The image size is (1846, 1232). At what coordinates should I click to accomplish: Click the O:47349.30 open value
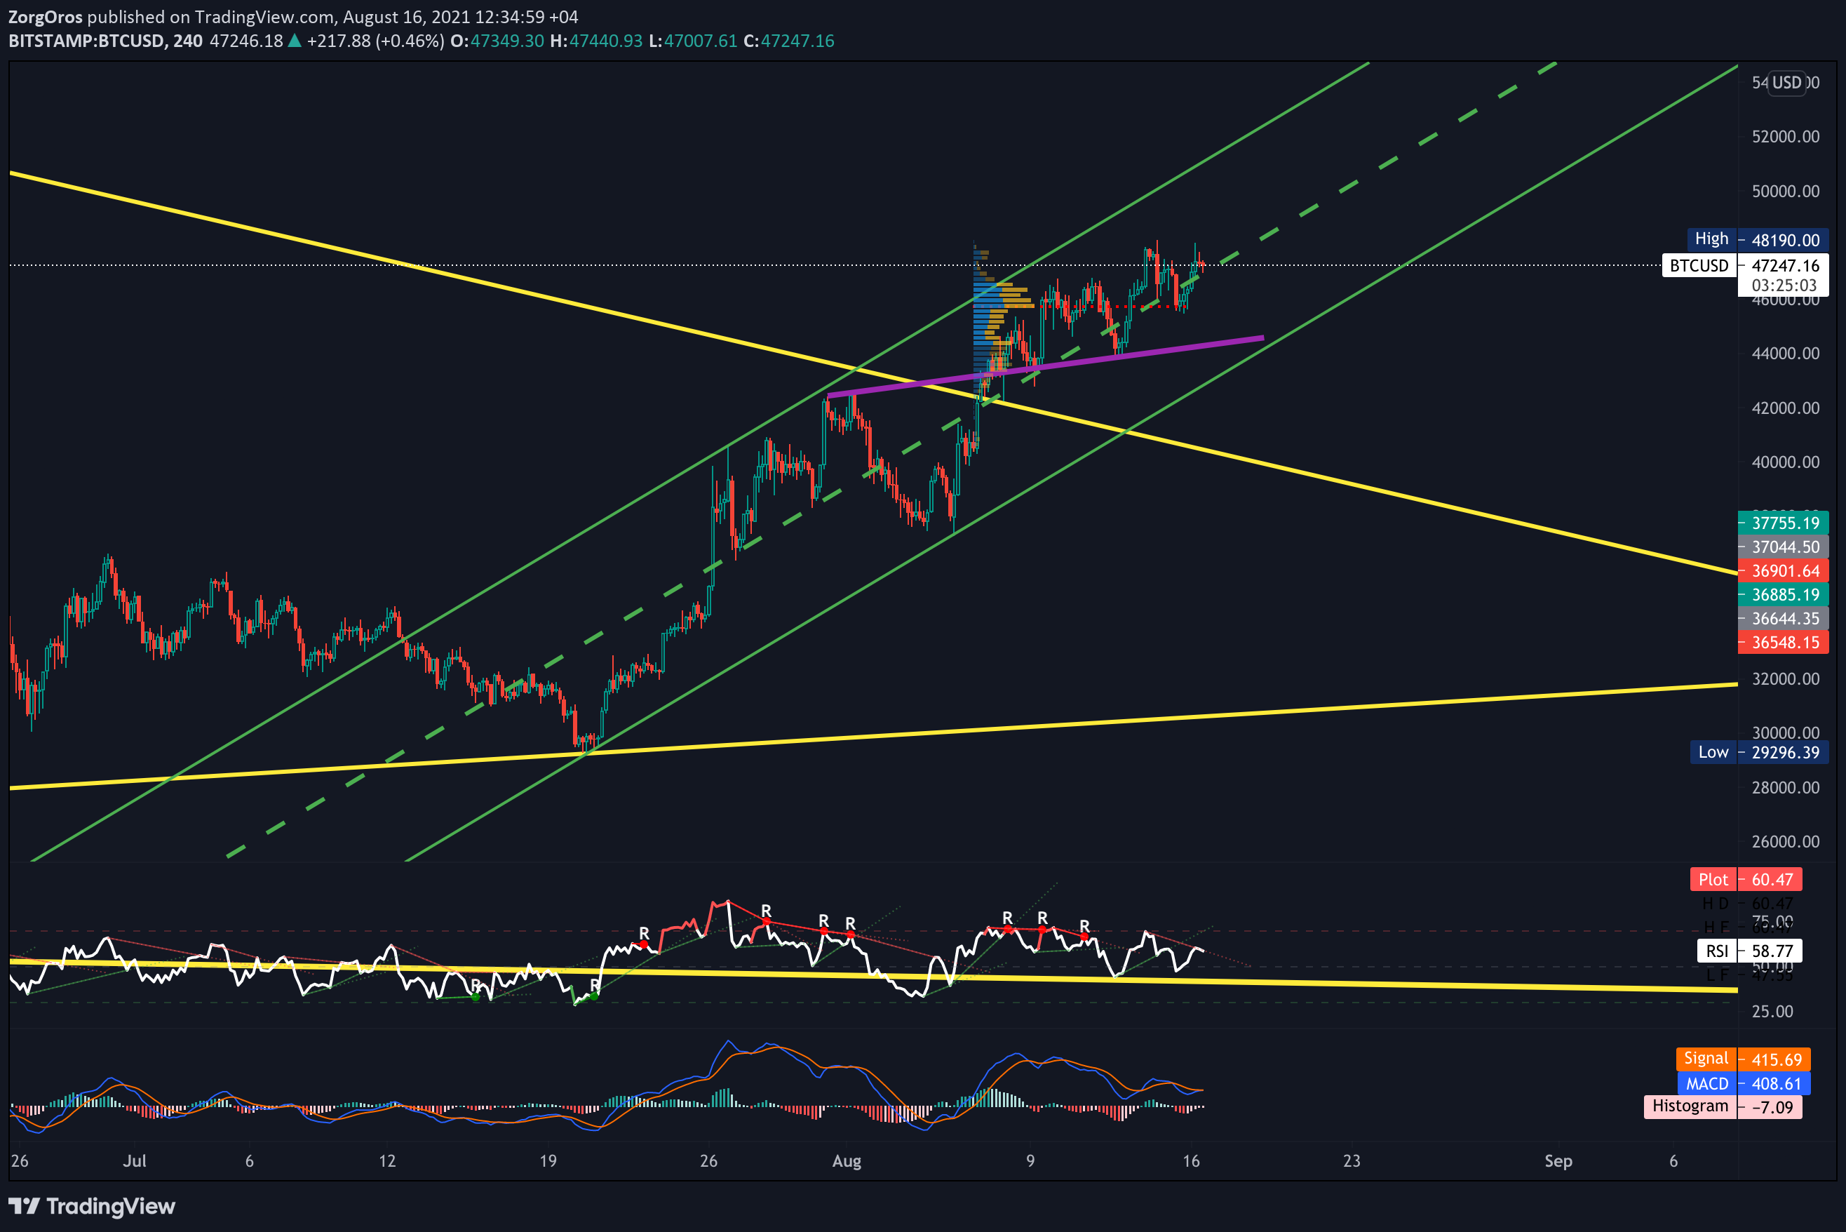point(497,41)
